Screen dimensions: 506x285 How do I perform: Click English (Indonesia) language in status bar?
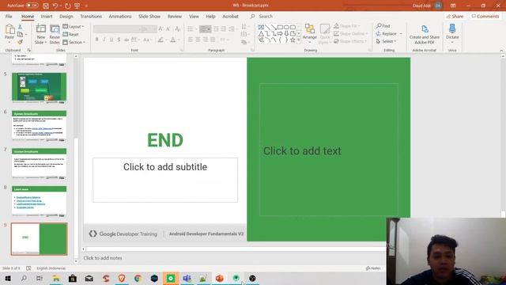click(x=51, y=268)
